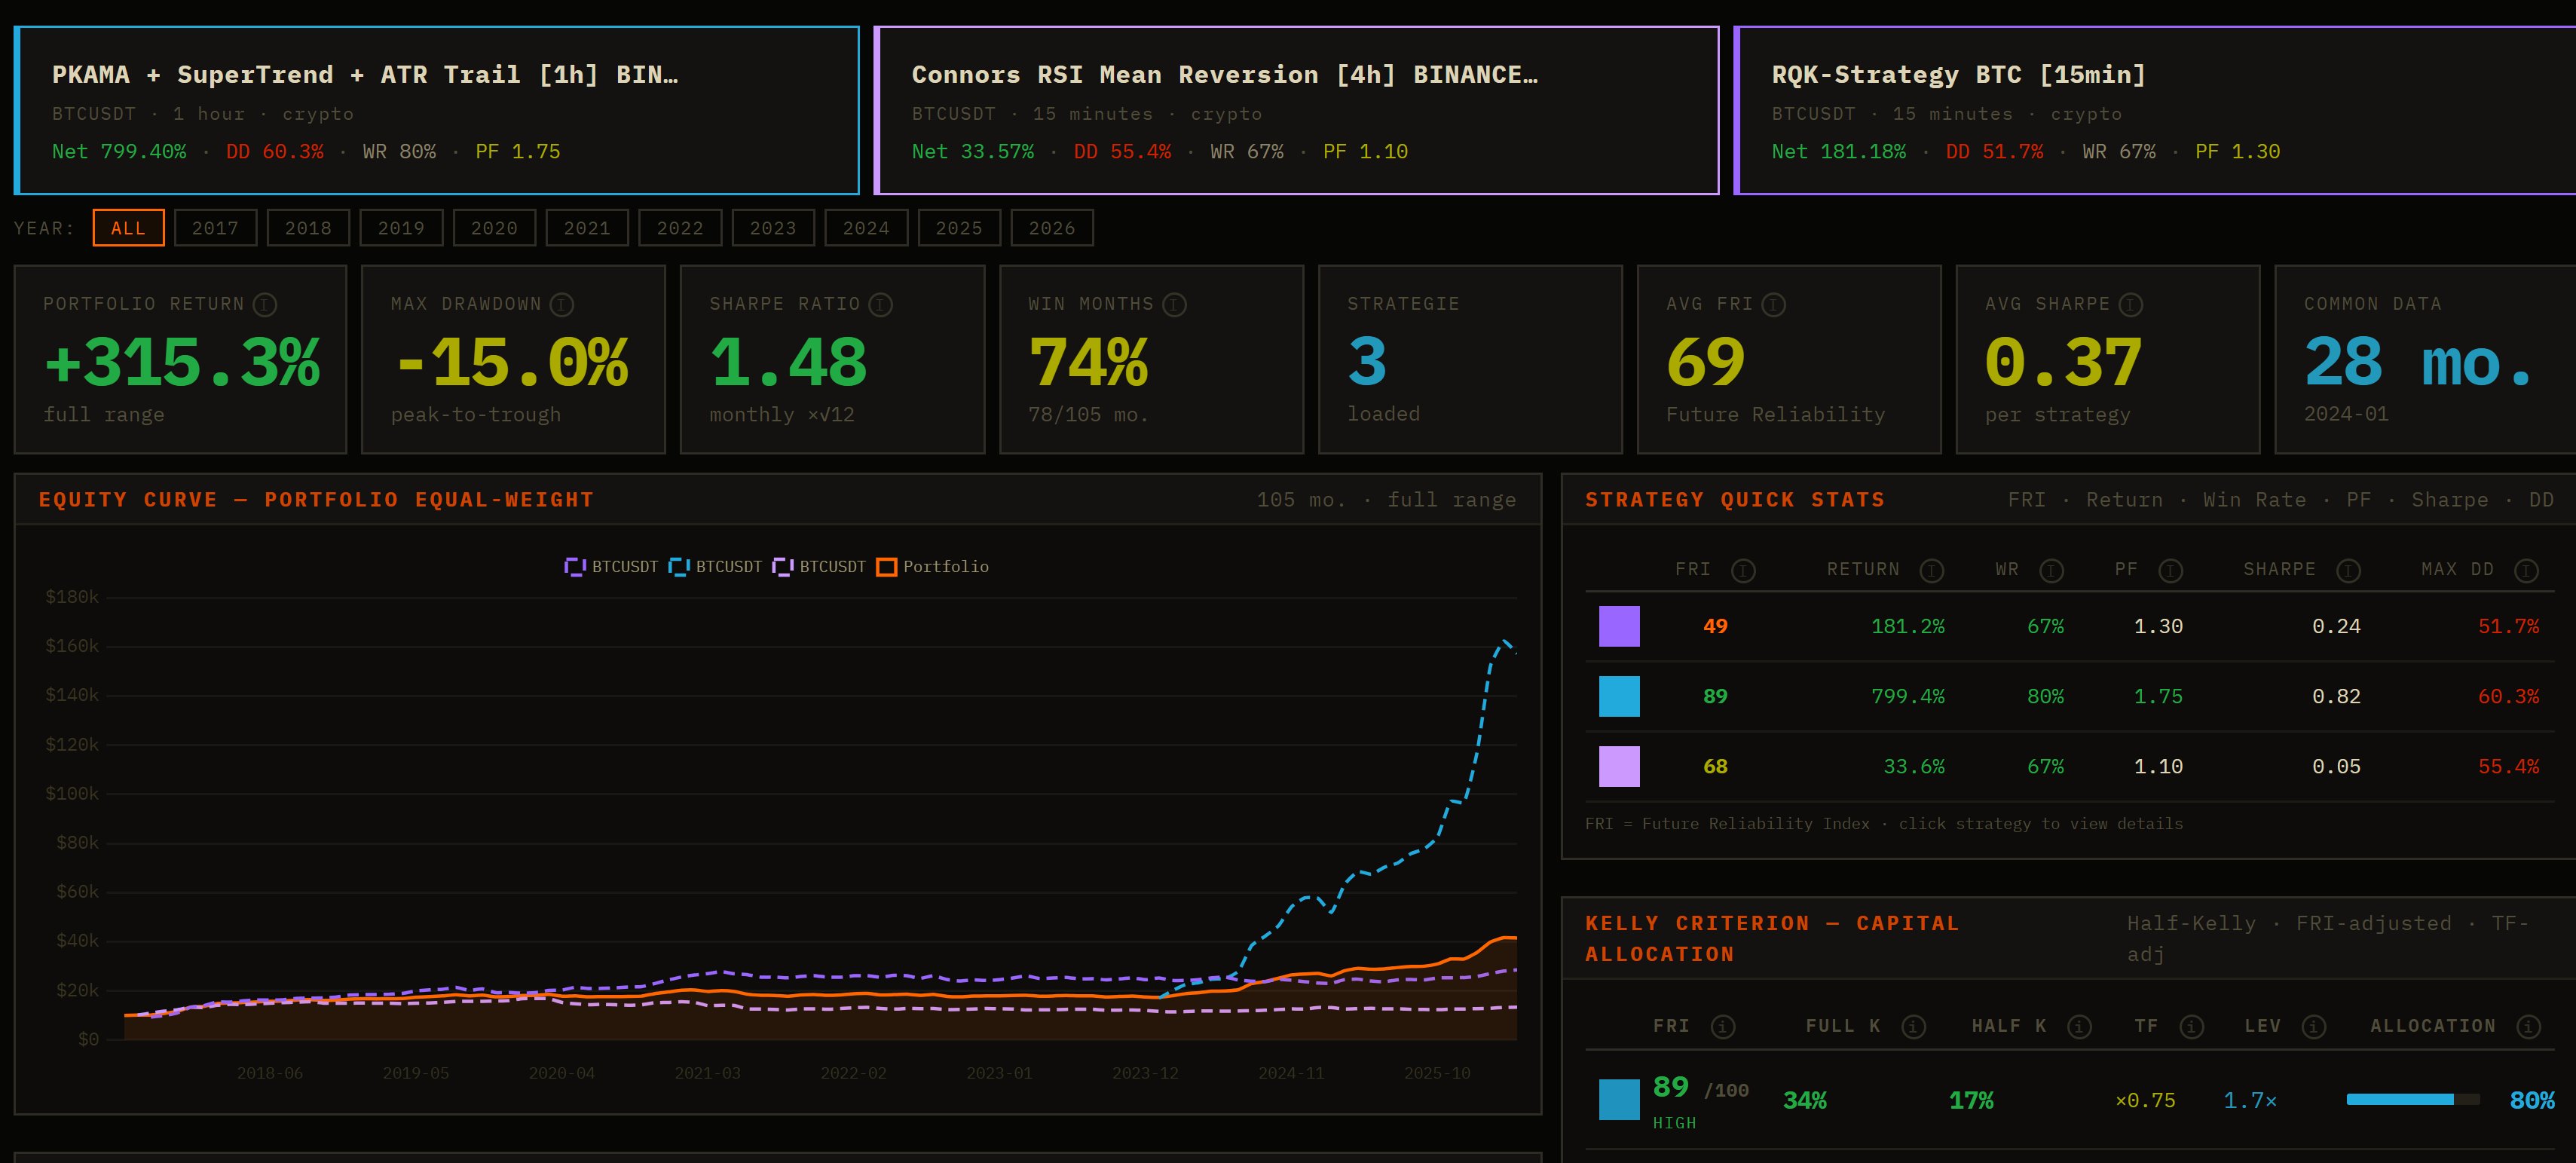Click the +315.3% portfolio return value
The height and width of the screenshot is (1163, 2576).
tap(182, 362)
